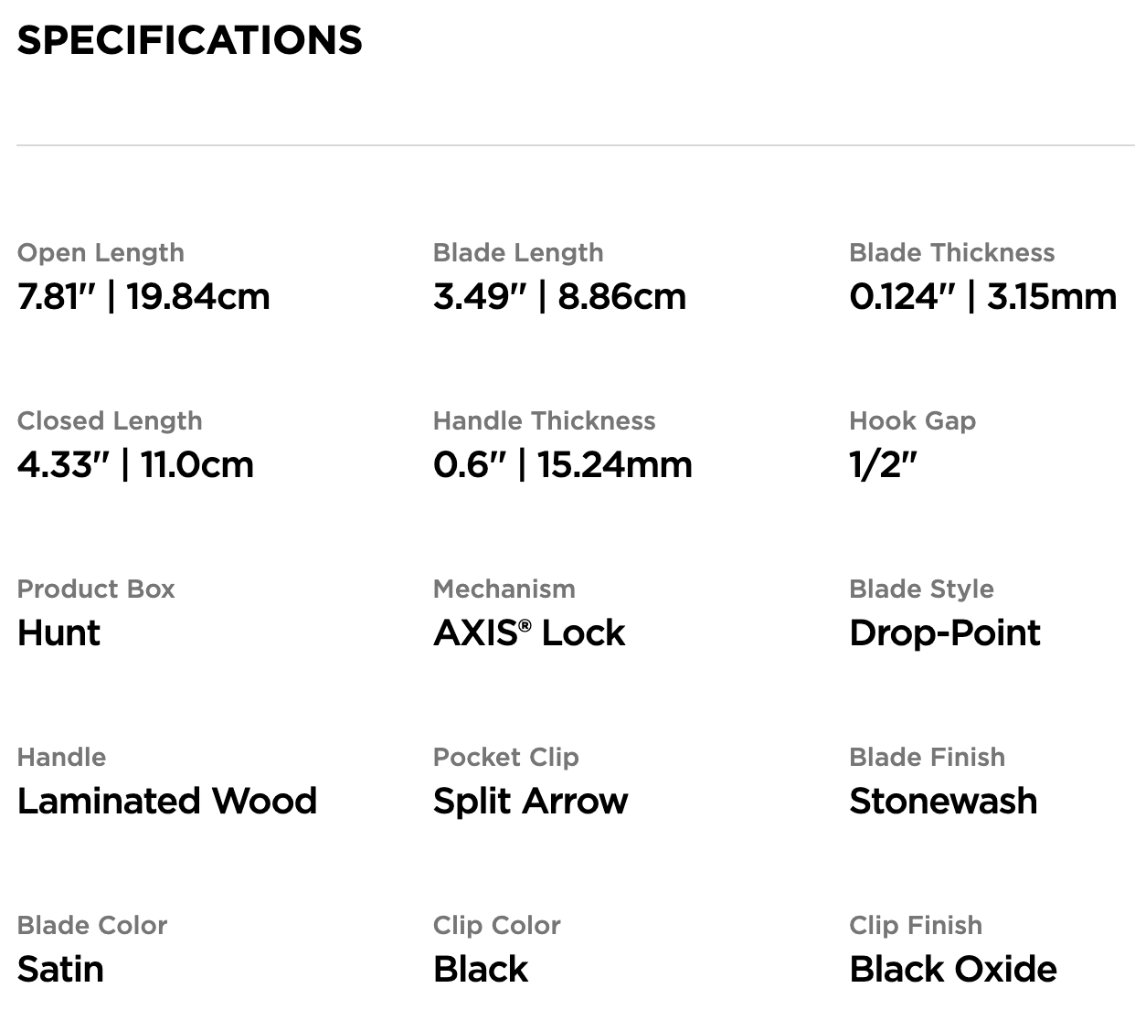The height and width of the screenshot is (1020, 1135).
Task: Select the 0.6" | 15.24mm value
Action: (x=562, y=465)
